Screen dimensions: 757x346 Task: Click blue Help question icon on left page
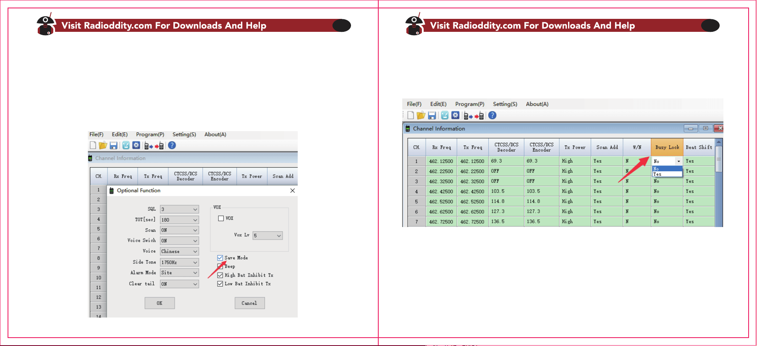pos(172,145)
